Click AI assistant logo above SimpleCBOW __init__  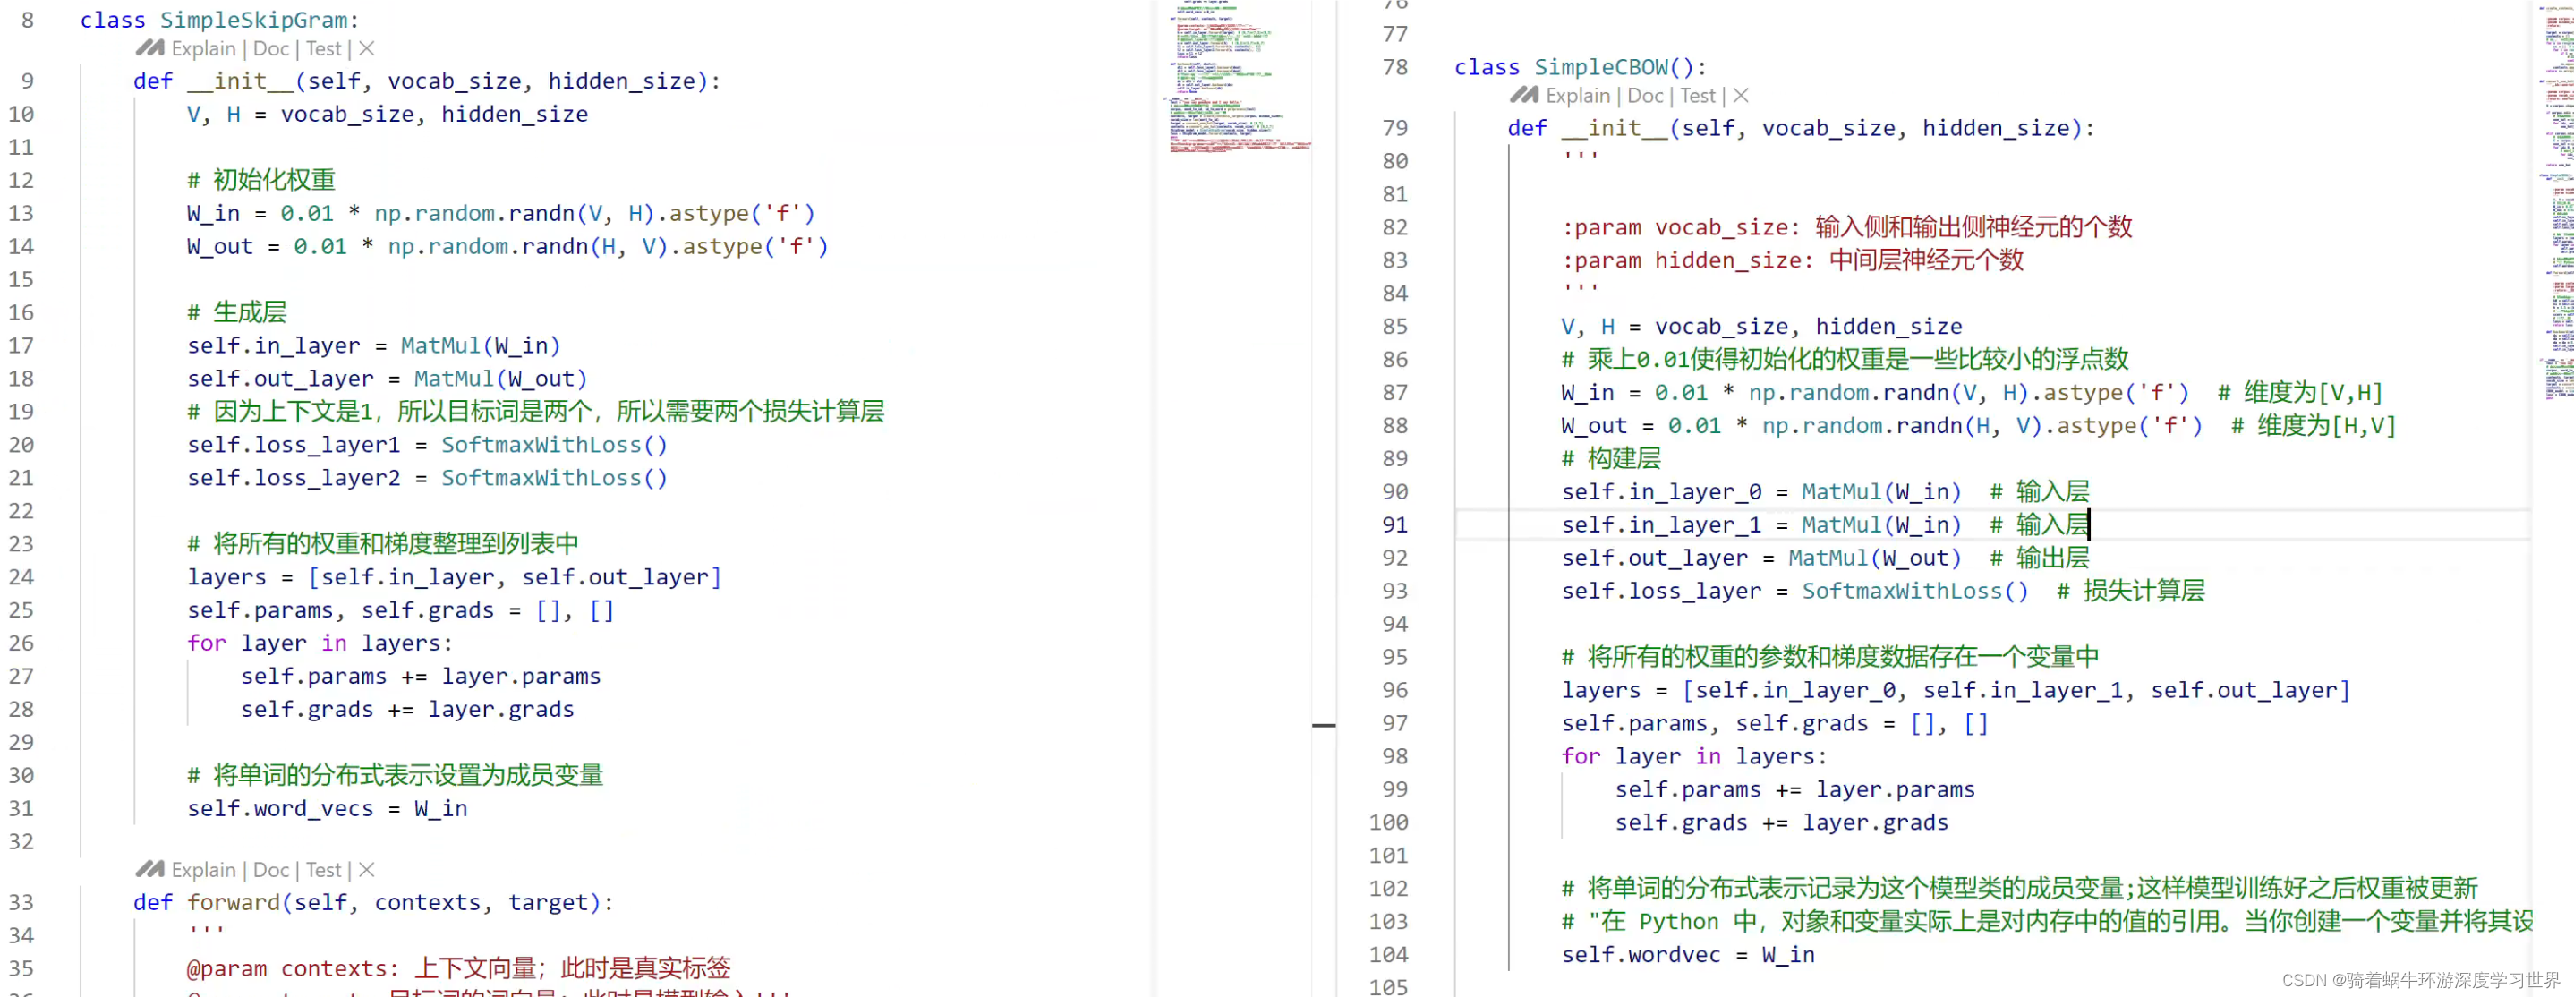(1524, 95)
